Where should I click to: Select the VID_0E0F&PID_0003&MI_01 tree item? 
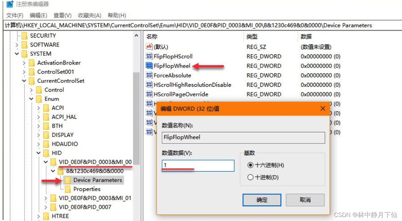(x=95, y=198)
